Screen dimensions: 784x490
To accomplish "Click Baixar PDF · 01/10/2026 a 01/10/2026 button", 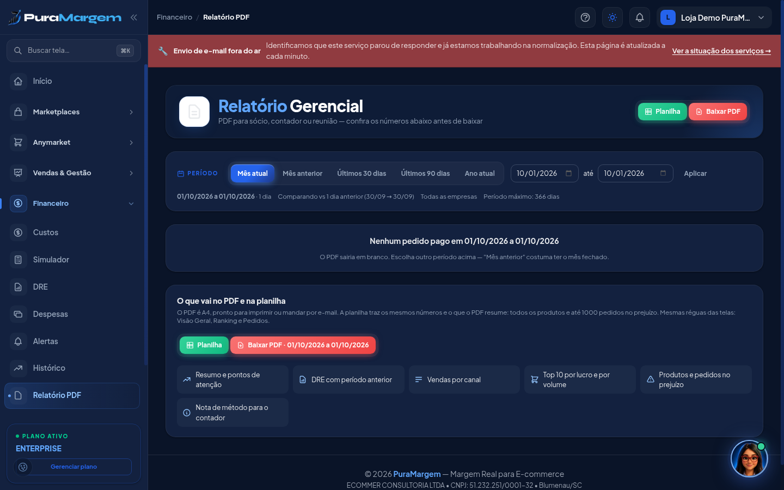I will point(303,345).
